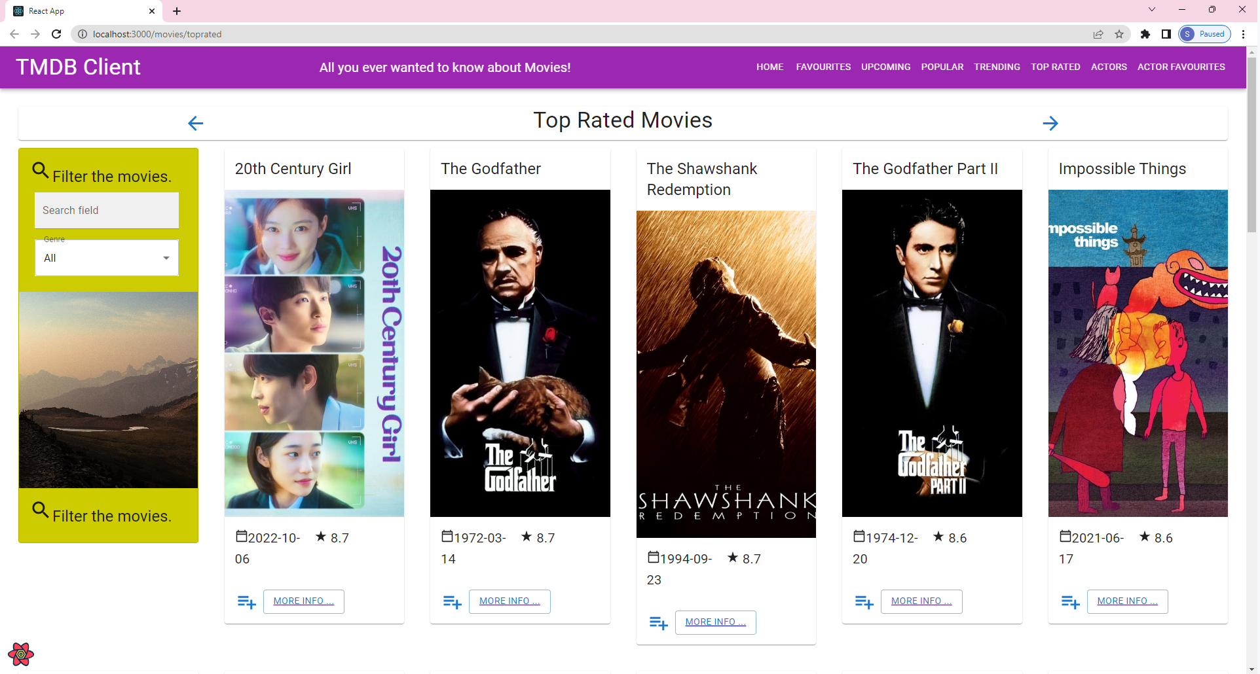More info for 20th Century Girl
The width and height of the screenshot is (1260, 674).
pos(304,601)
